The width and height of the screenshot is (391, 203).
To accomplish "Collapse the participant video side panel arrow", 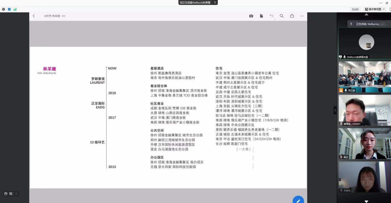I will 335,110.
